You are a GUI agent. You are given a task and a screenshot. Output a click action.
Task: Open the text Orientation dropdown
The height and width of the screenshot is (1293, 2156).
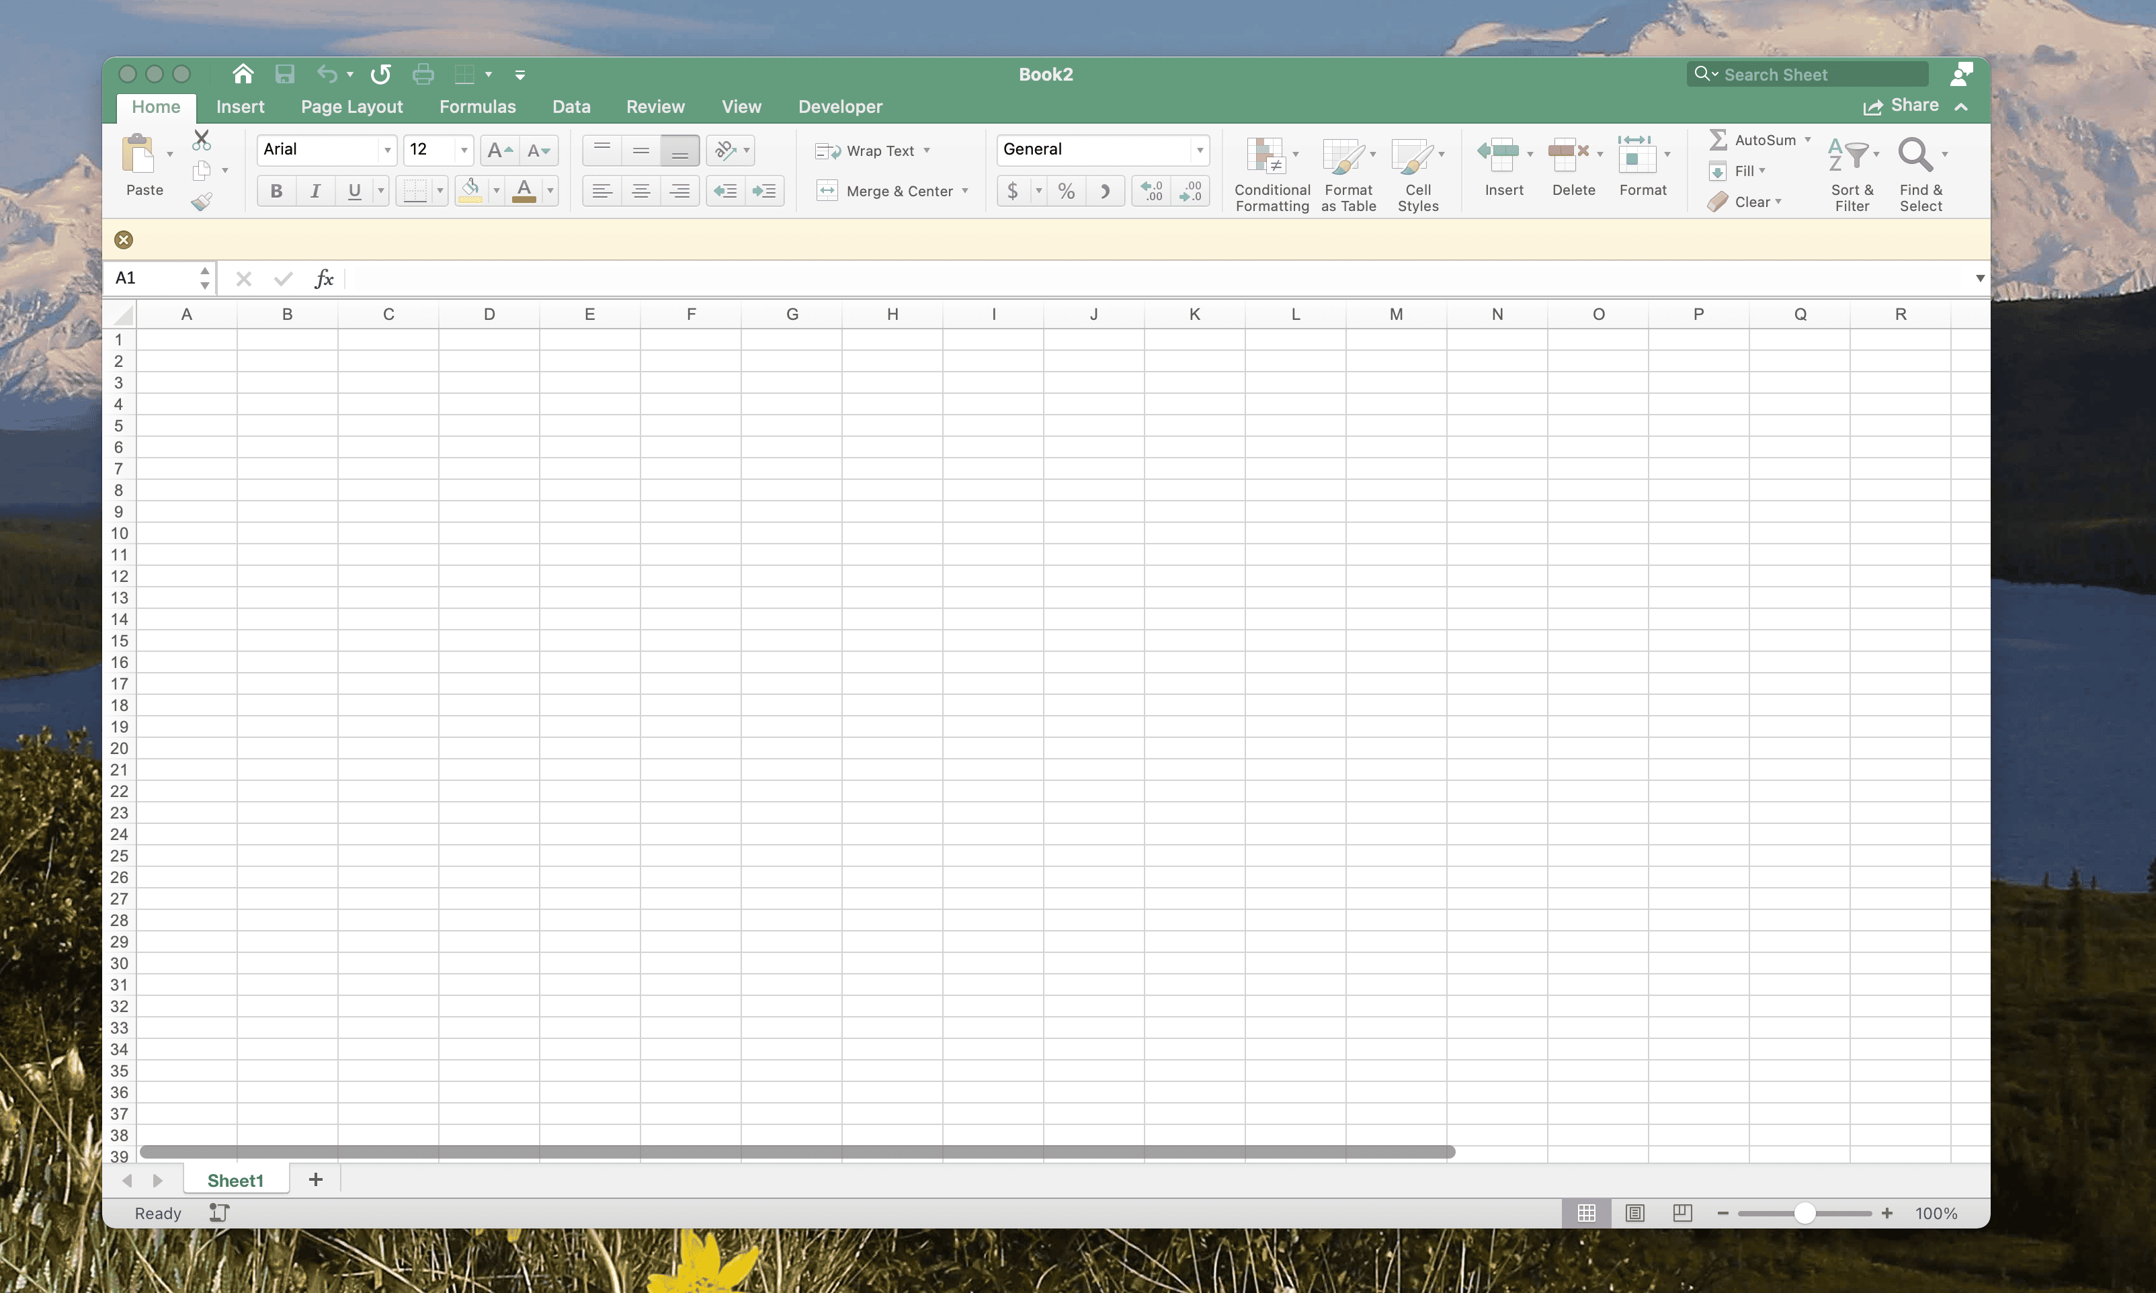(730, 150)
